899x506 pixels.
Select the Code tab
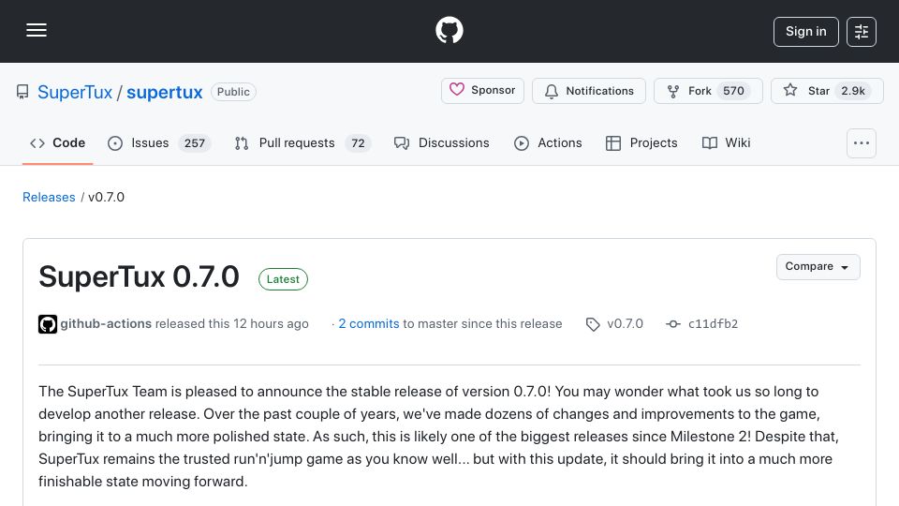click(57, 142)
